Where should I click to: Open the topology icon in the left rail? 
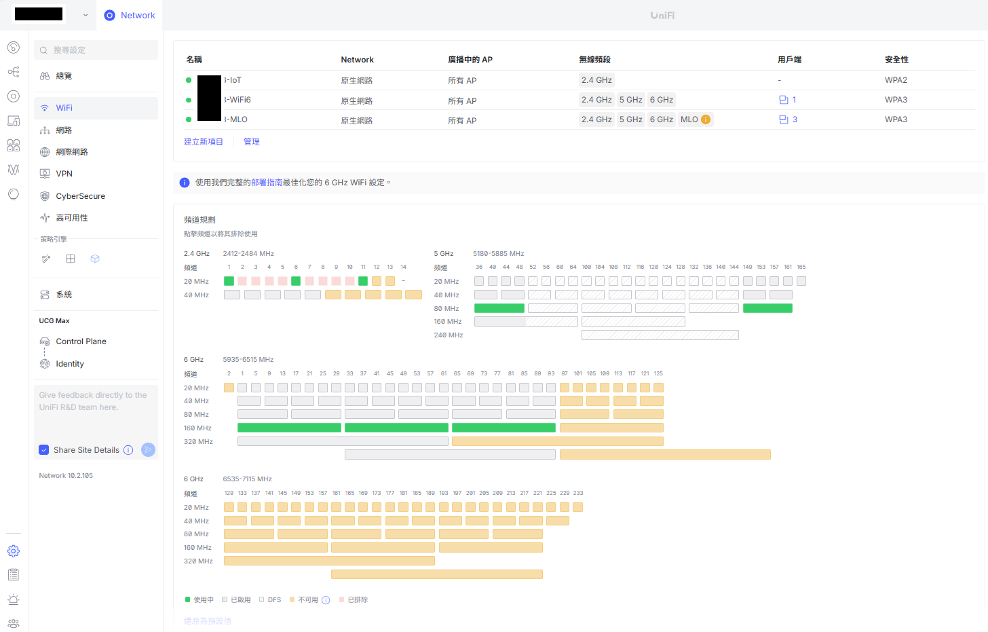[x=14, y=72]
